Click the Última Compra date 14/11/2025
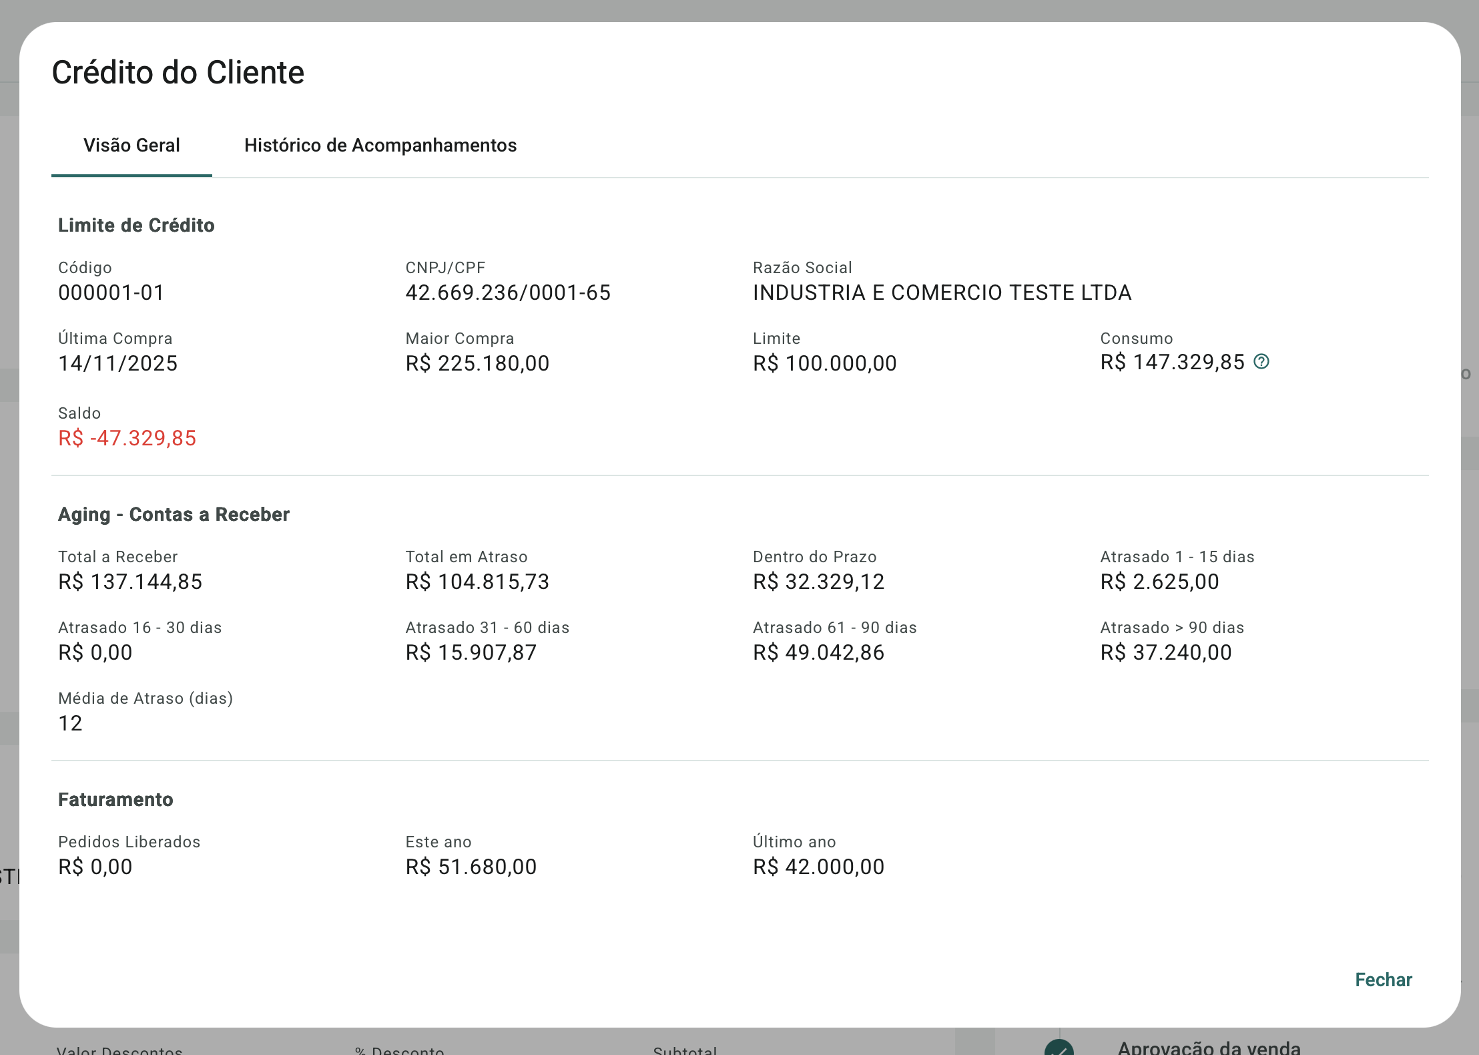Screen dimensions: 1479x1055 click(118, 363)
